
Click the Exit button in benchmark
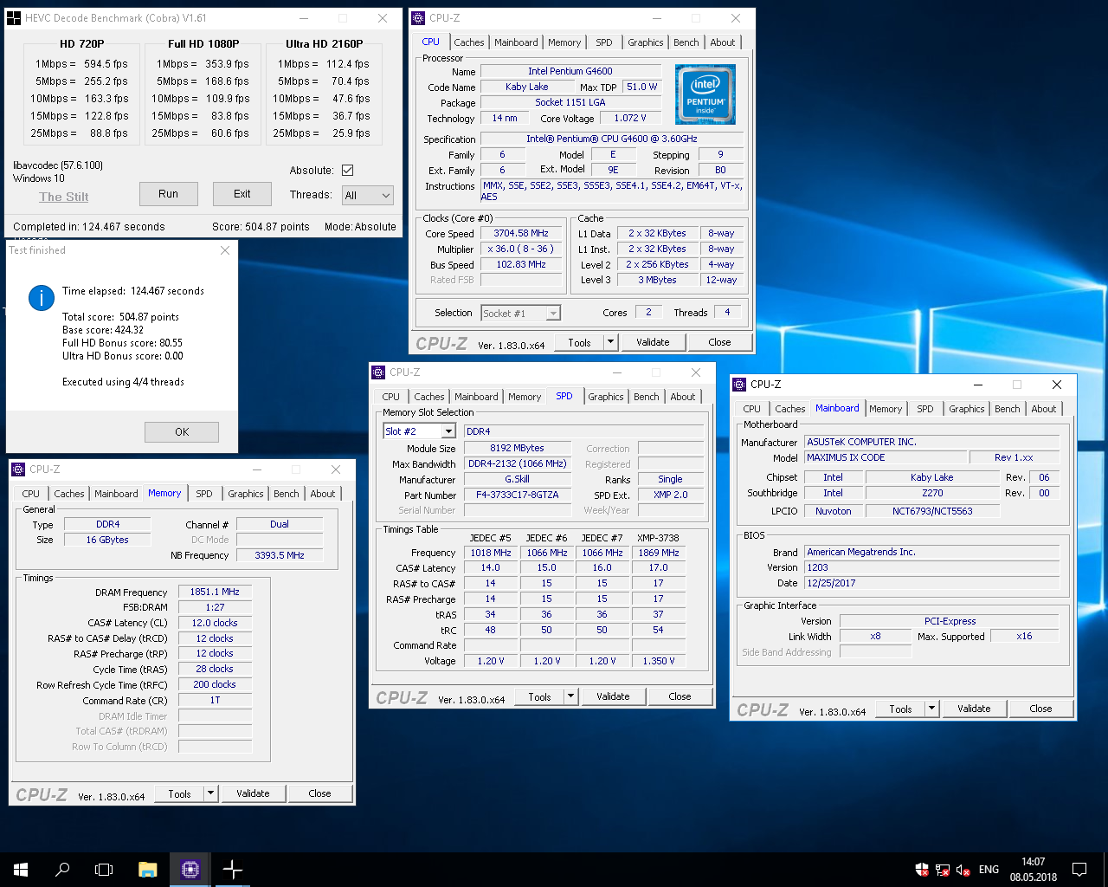(x=242, y=194)
